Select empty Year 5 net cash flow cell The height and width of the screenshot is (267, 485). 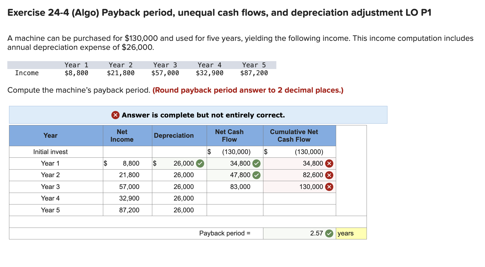(235, 210)
